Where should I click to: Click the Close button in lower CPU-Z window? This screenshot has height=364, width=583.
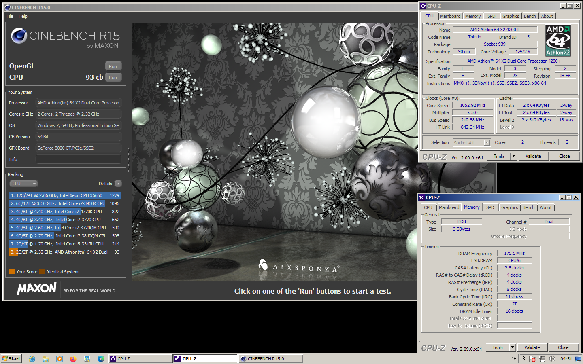563,347
